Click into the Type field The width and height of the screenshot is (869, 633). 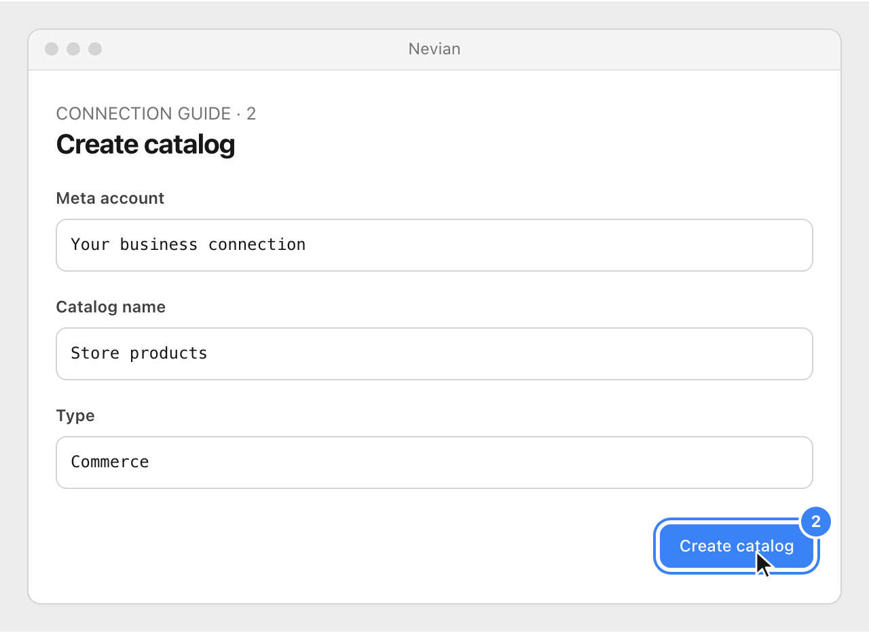click(x=434, y=463)
